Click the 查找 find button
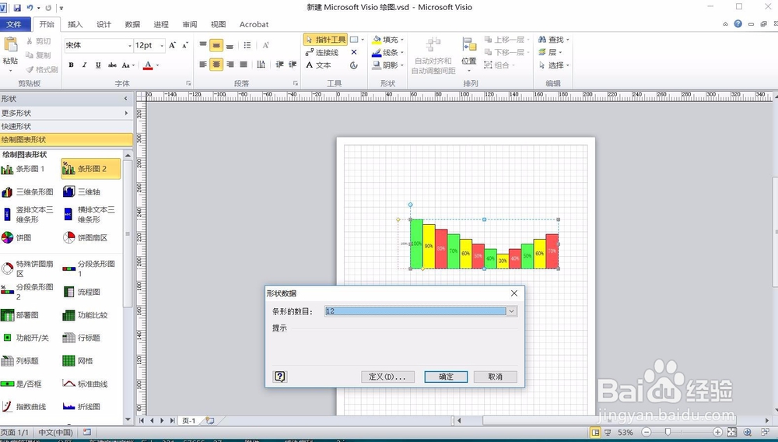Viewport: 778px width, 442px height. pyautogui.click(x=554, y=40)
